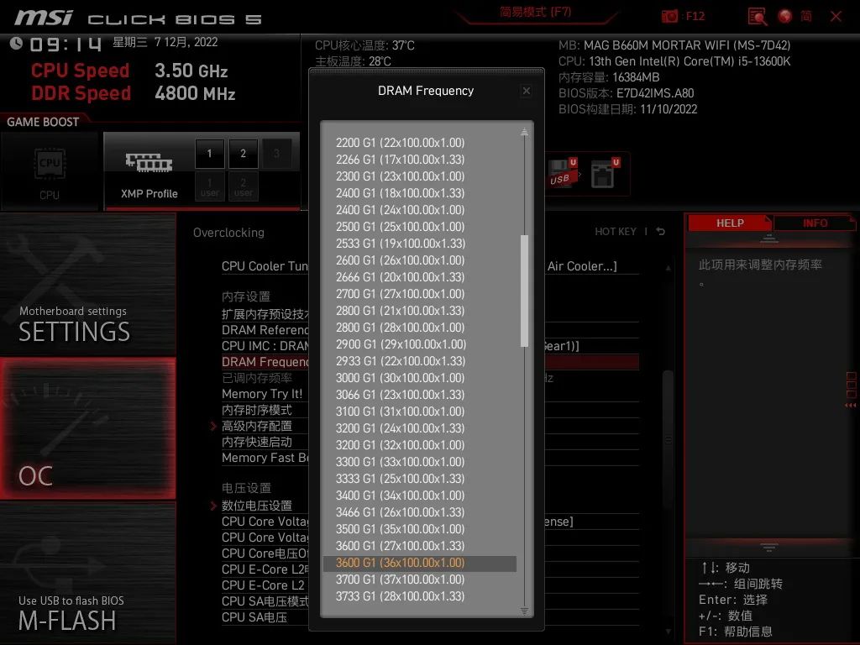Image resolution: width=860 pixels, height=645 pixels.
Task: Open the OC section
Action: pyautogui.click(x=87, y=428)
